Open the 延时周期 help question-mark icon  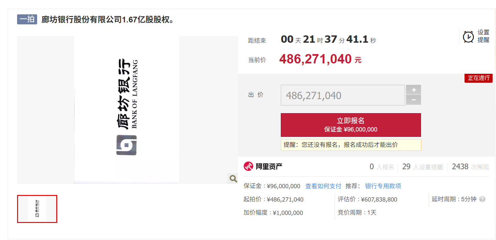tap(482, 199)
